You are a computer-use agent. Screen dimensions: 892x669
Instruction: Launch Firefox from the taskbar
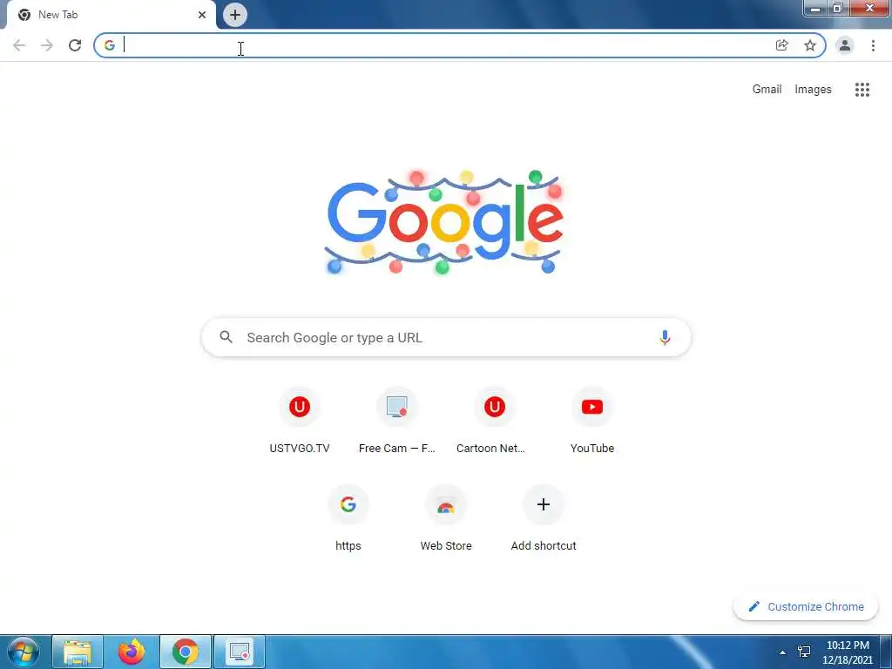[132, 652]
